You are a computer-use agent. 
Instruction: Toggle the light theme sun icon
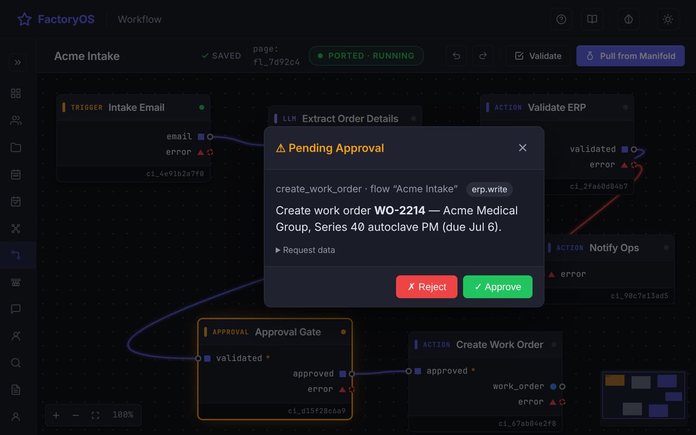pyautogui.click(x=668, y=20)
